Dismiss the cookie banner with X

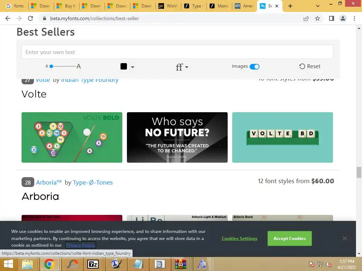click(x=344, y=238)
